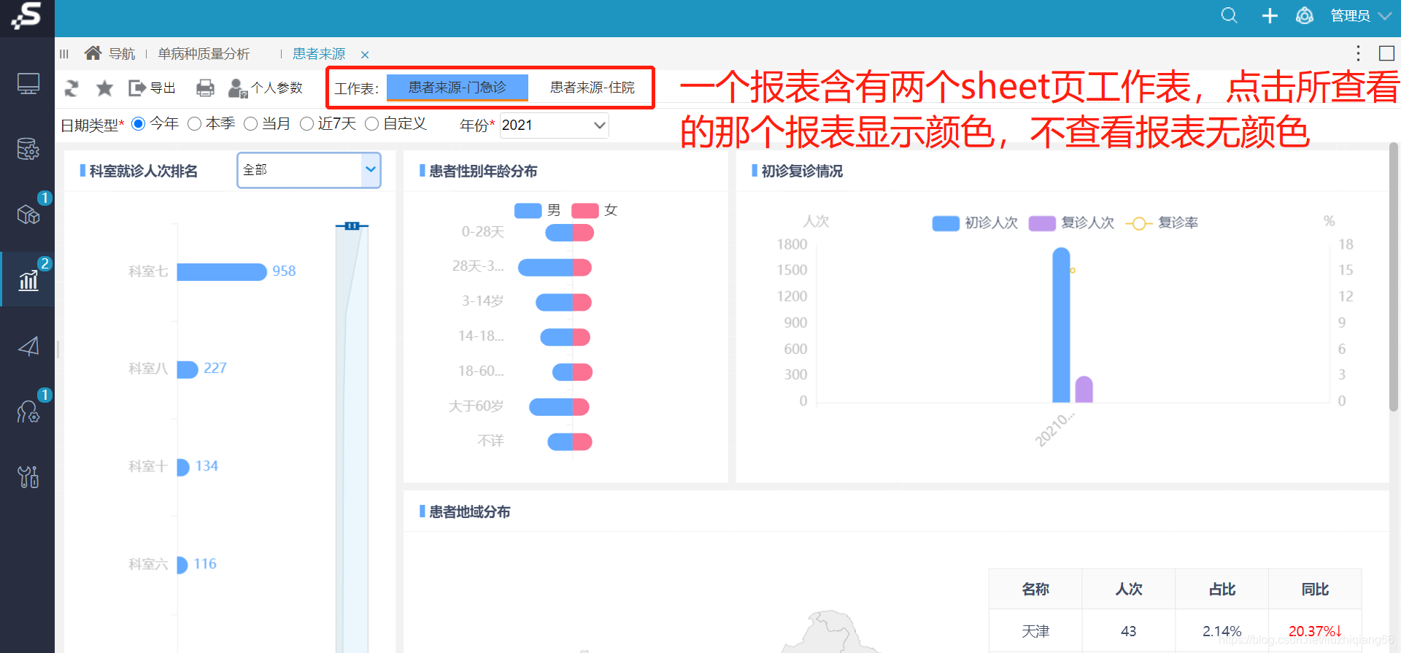Open the 全部 department filter dropdown

coord(309,170)
